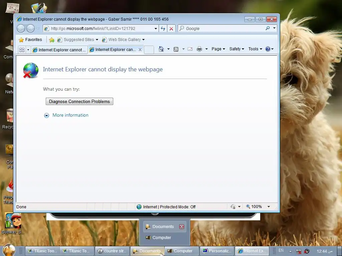Viewport: 342px width, 256px height.
Task: Go forward with the Forward arrow button
Action: 30,29
